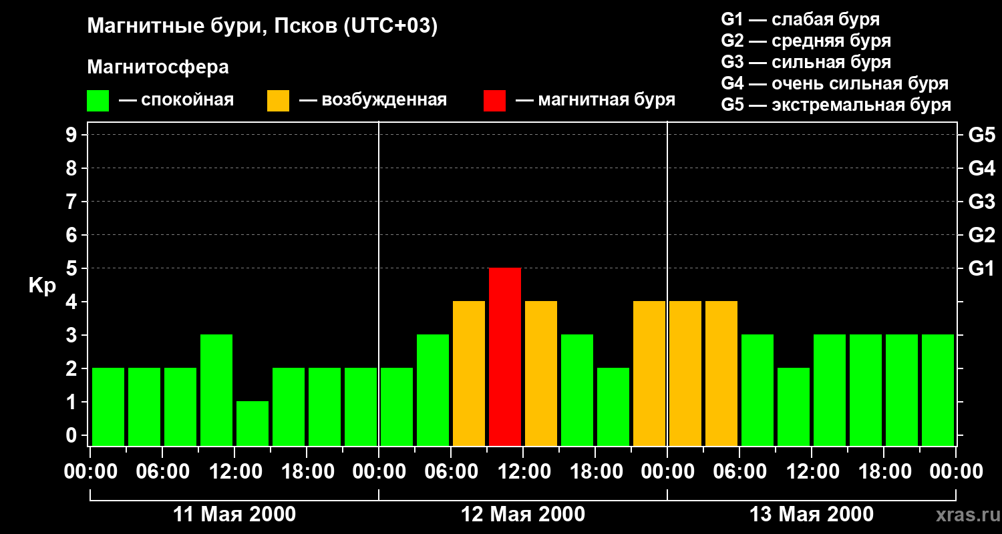Screen dimensions: 1002x534
Task: Click the orange 'возбужденная' legend swatch
Action: (x=278, y=101)
